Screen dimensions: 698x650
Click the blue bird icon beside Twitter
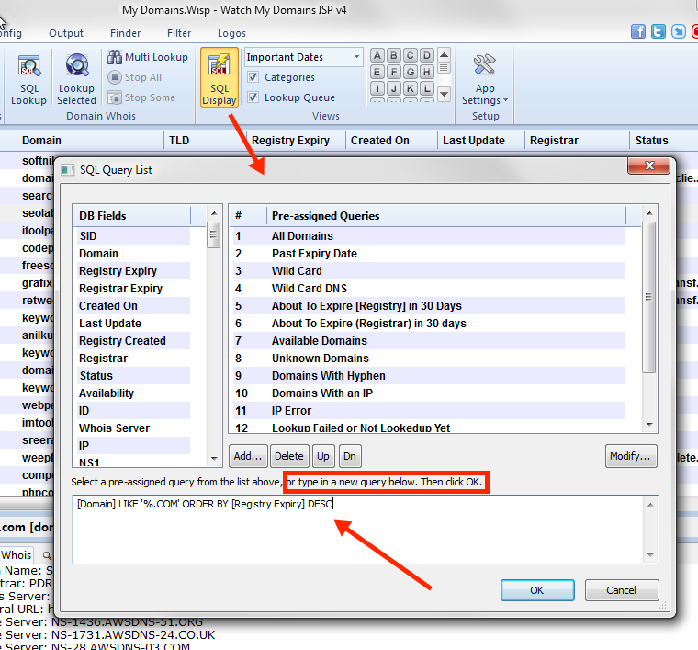pyautogui.click(x=679, y=31)
